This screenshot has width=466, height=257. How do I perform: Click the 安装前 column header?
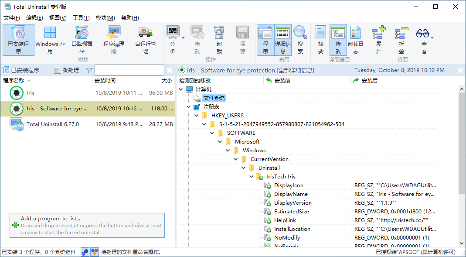pyautogui.click(x=307, y=81)
